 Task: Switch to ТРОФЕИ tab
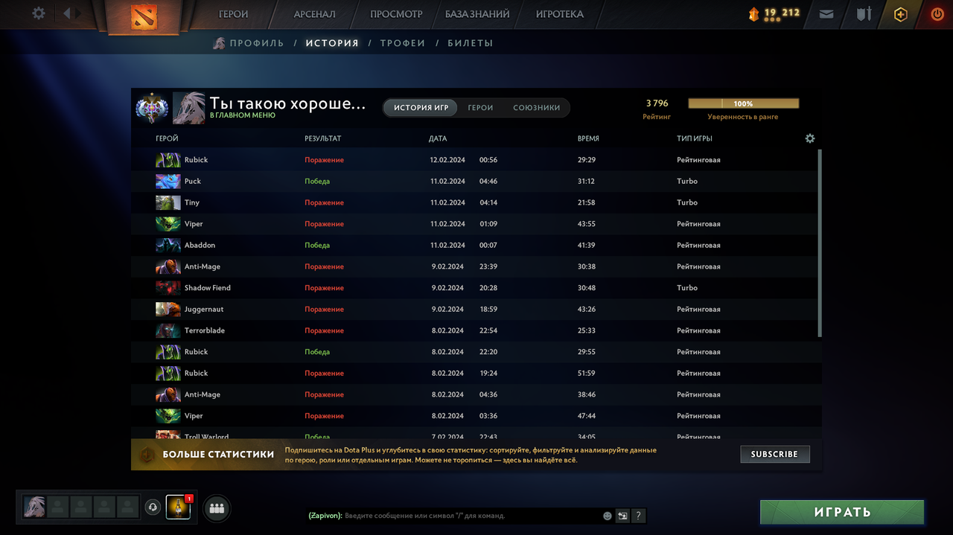[x=403, y=43]
